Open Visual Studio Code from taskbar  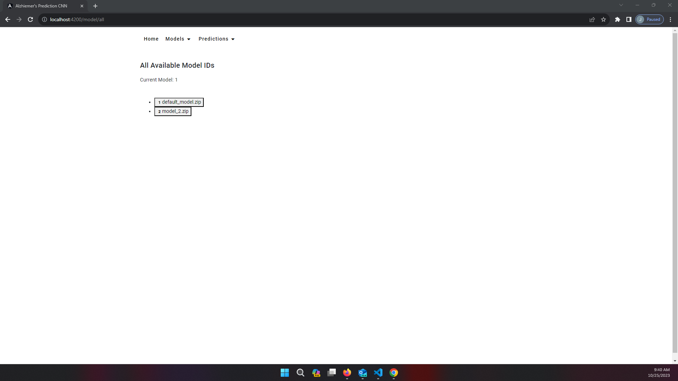(x=378, y=373)
